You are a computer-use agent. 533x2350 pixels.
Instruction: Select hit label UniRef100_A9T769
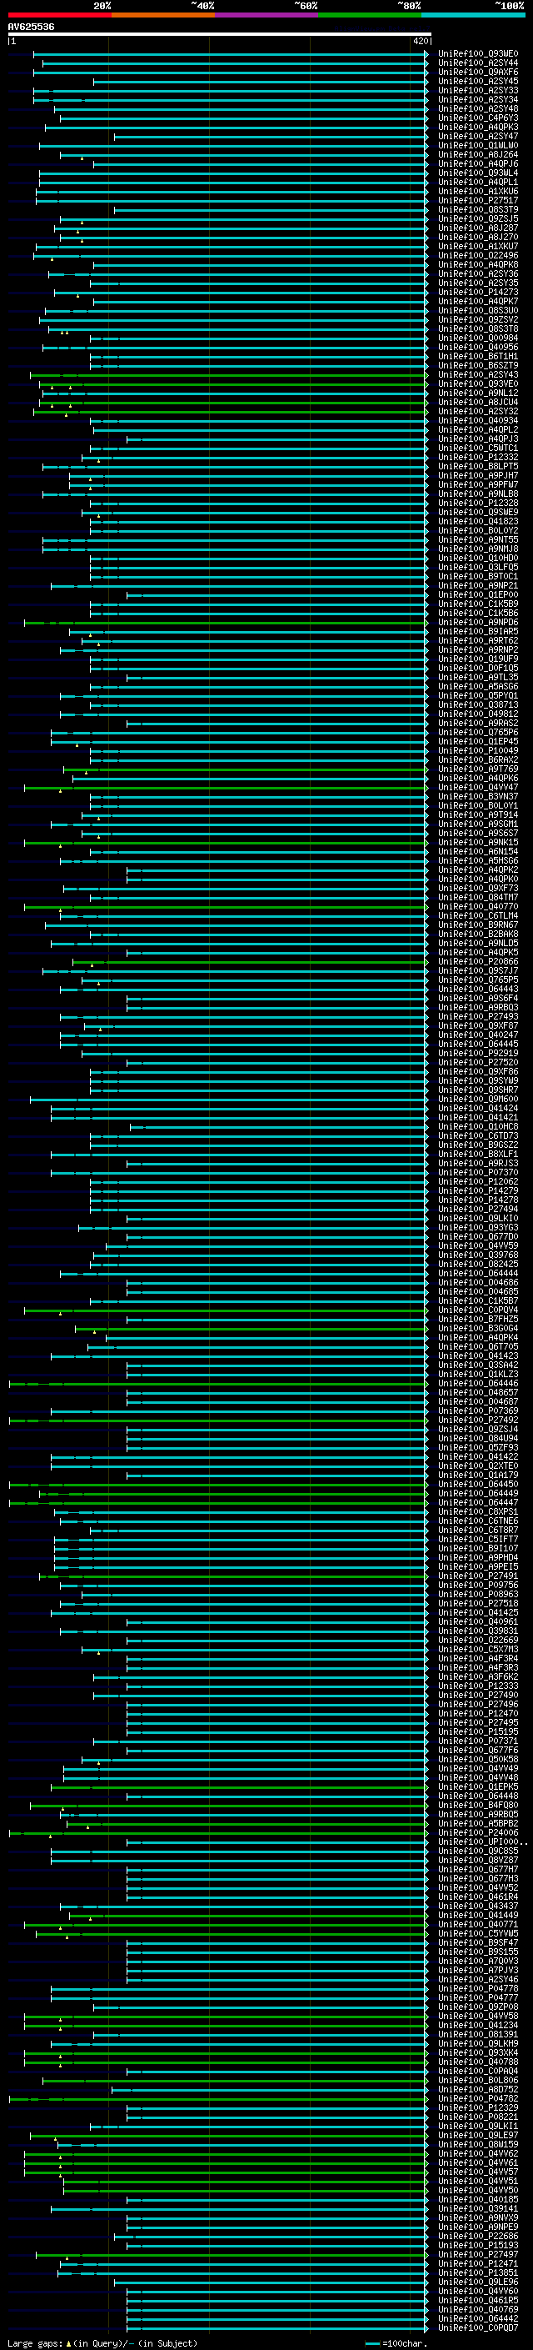(478, 769)
